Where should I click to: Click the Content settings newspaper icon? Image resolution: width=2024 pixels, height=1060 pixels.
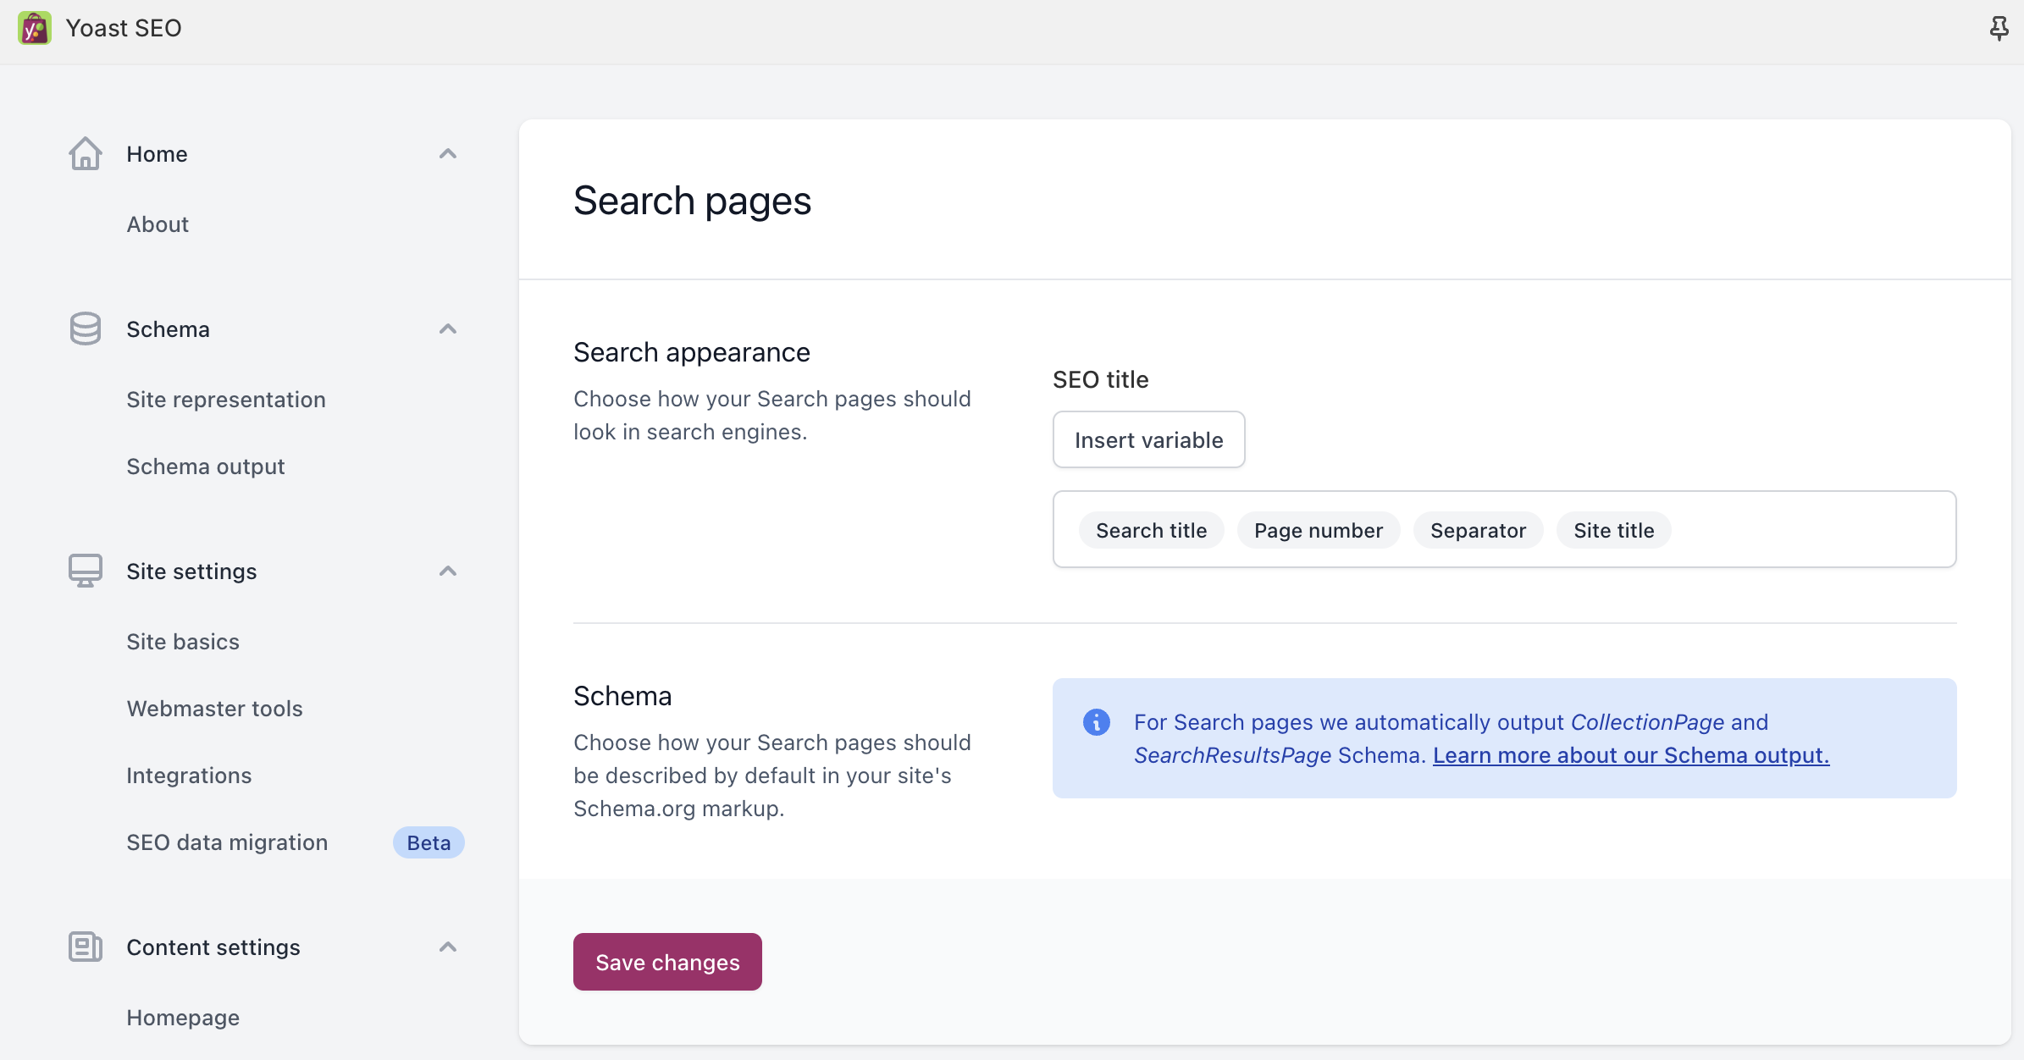86,947
